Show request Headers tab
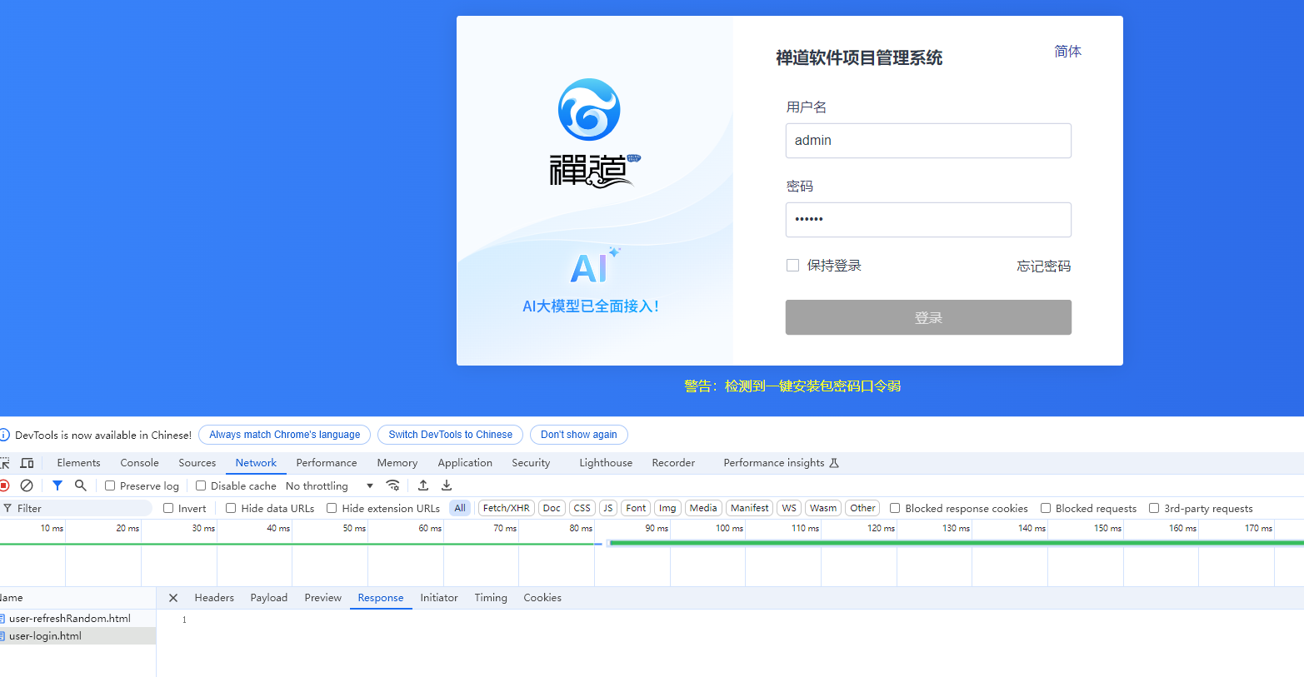The image size is (1304, 677). [x=214, y=598]
